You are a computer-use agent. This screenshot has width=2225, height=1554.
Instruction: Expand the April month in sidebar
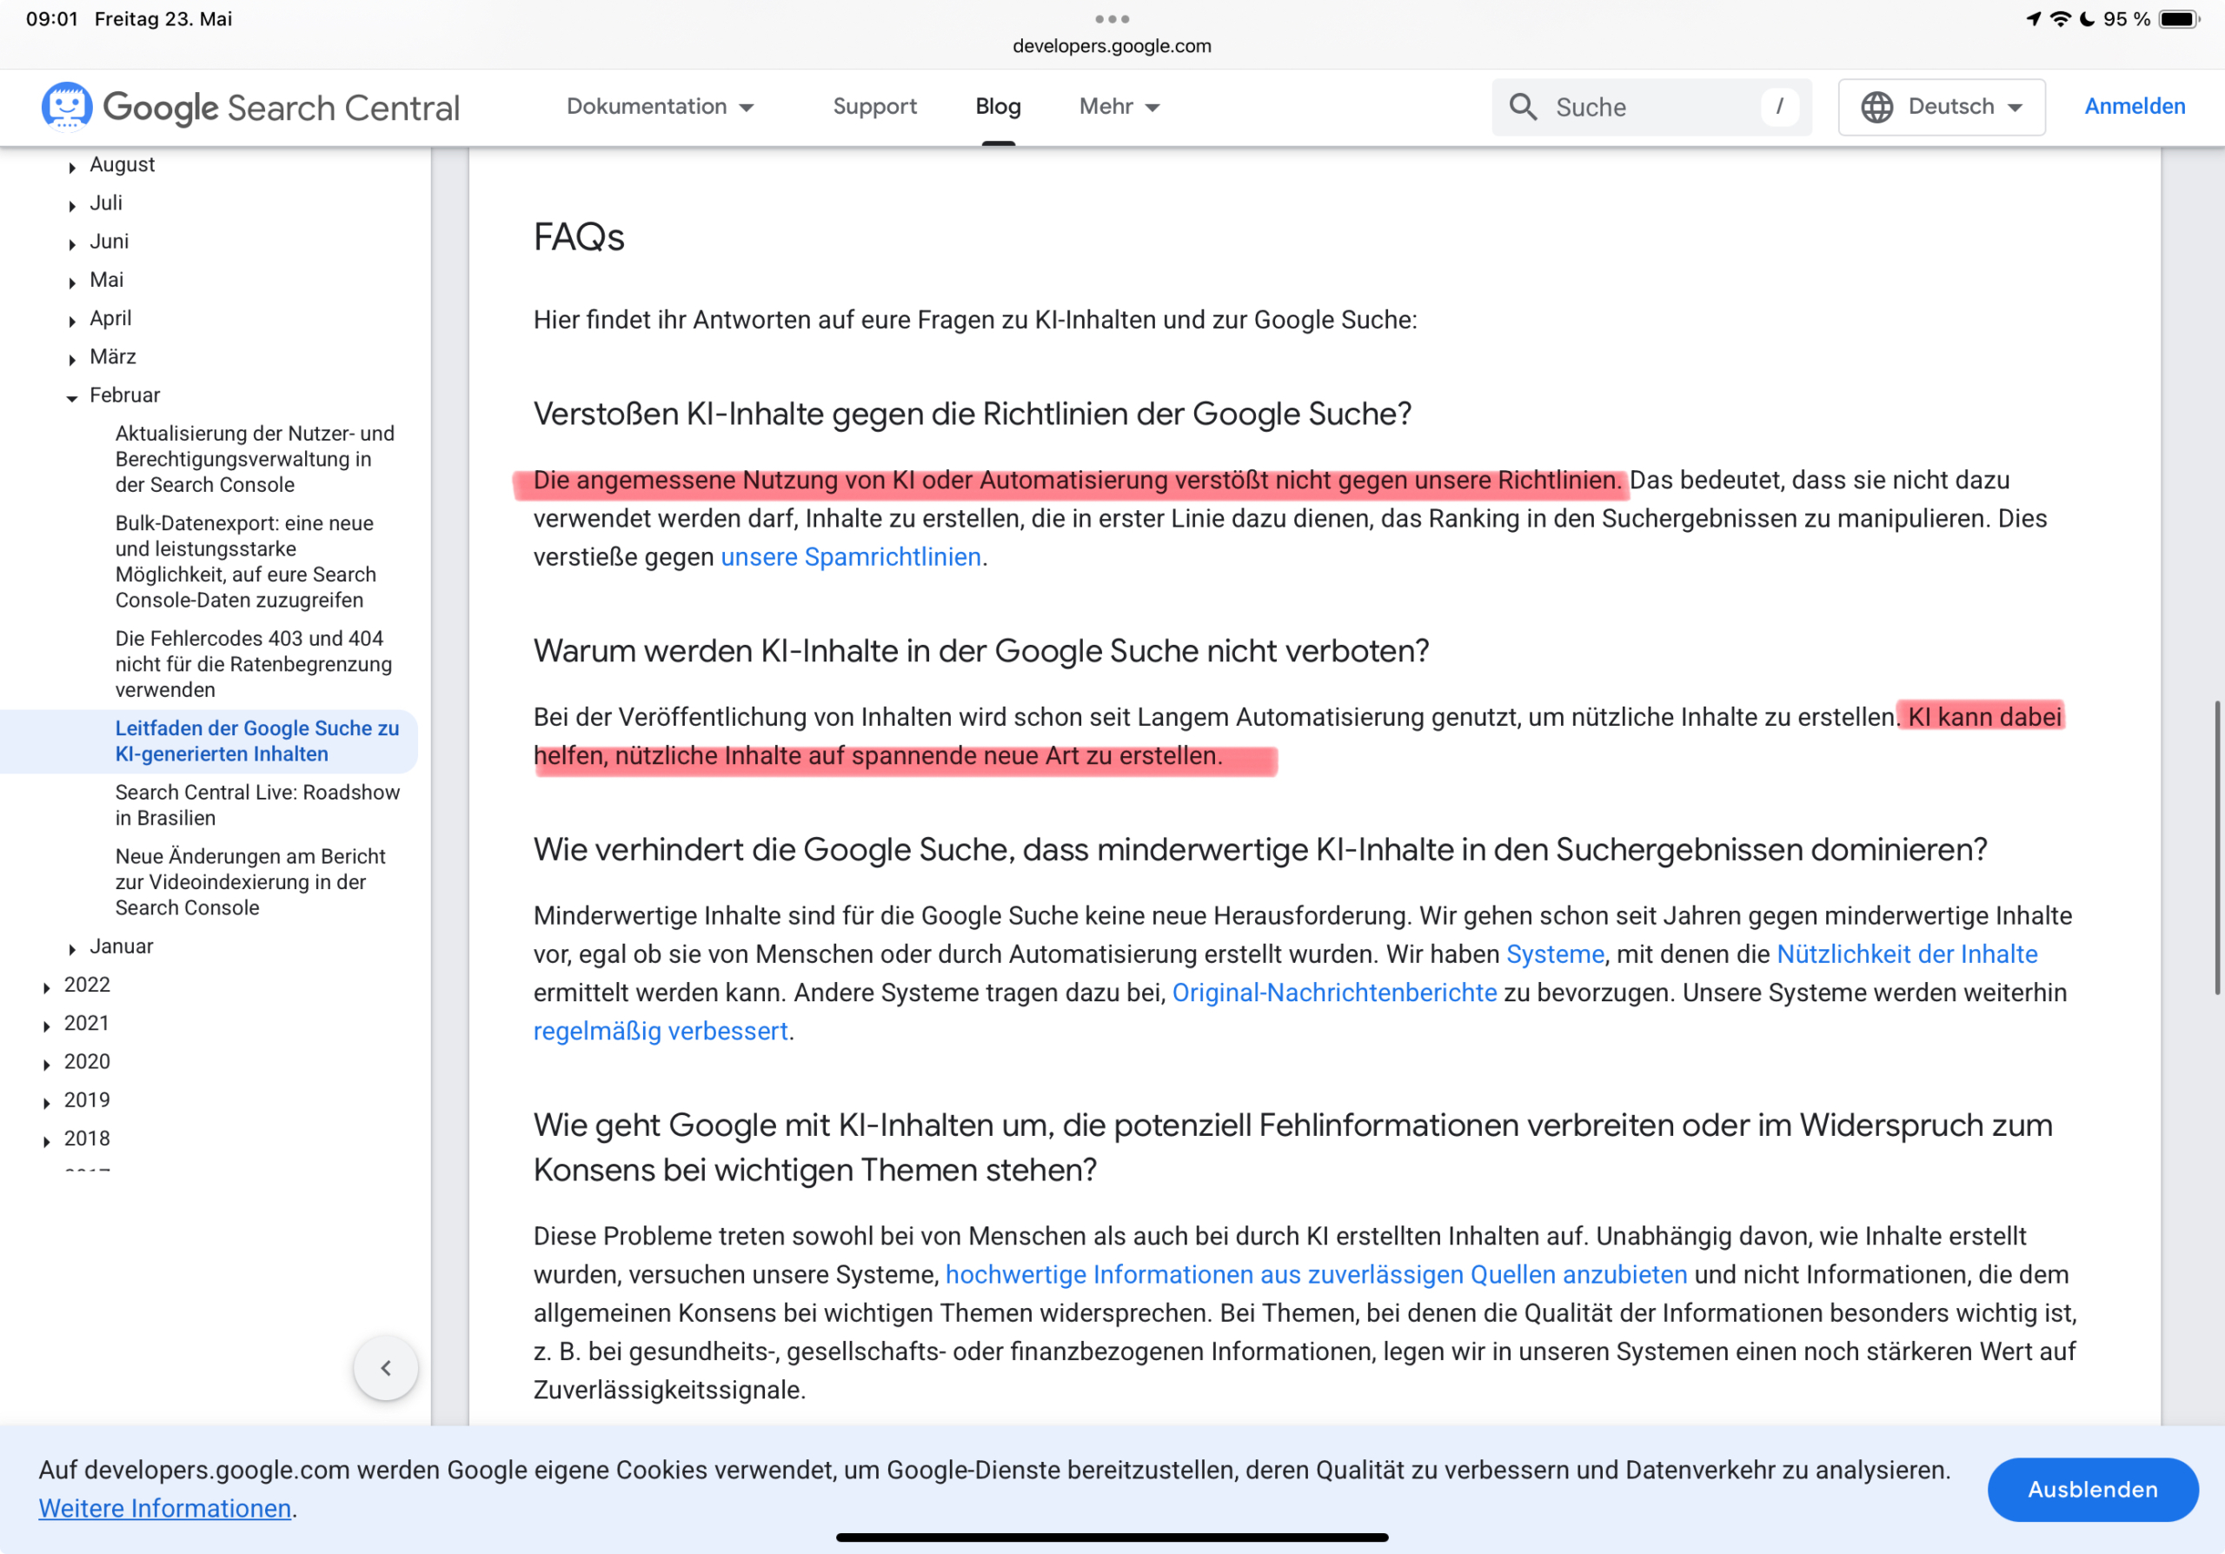pyautogui.click(x=73, y=321)
